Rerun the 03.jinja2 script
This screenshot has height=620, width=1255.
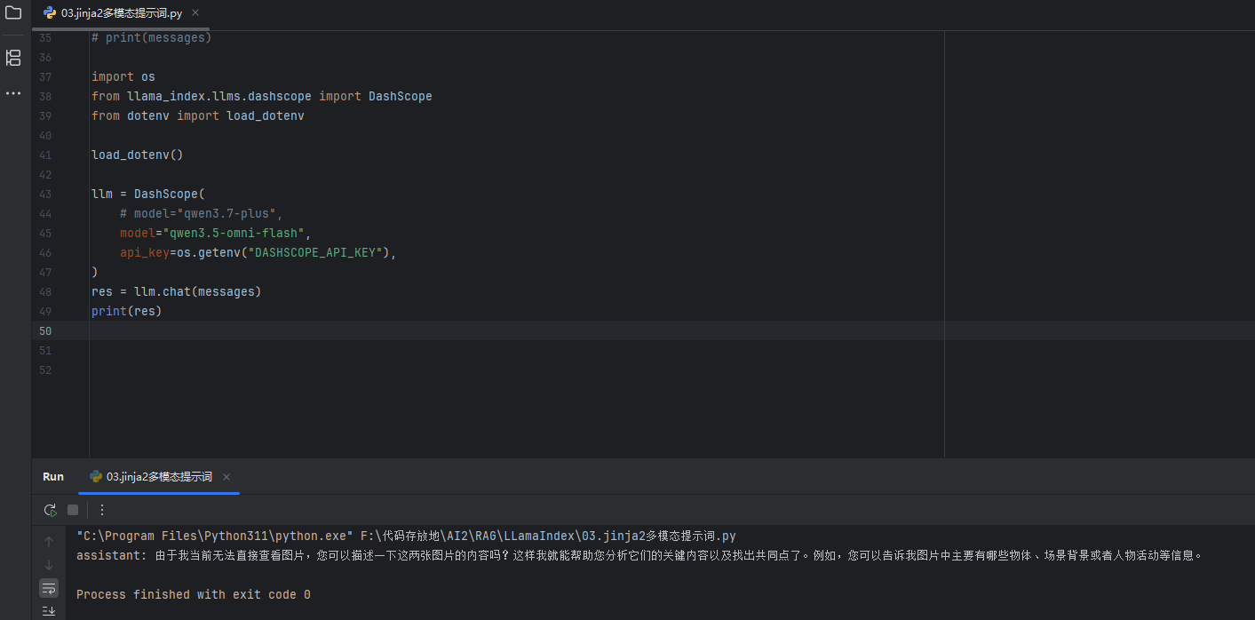[x=50, y=510]
